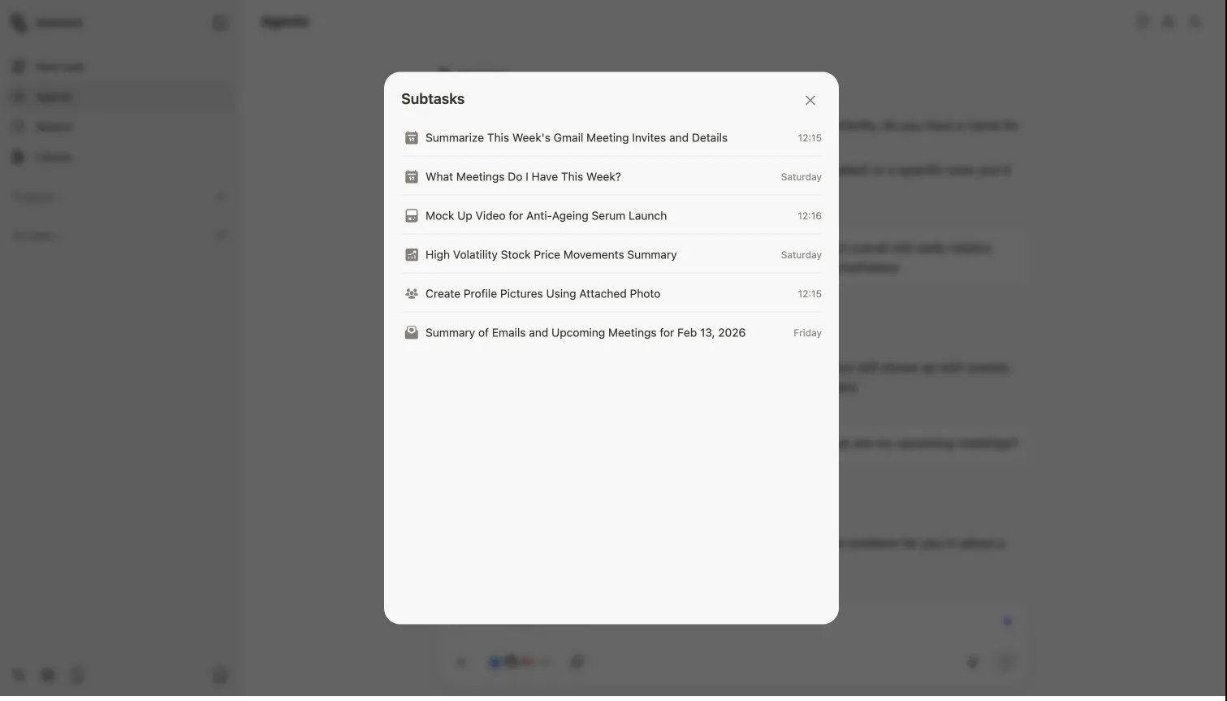Click the microphone icon in the message input bar
The height and width of the screenshot is (701, 1227).
[x=972, y=661]
